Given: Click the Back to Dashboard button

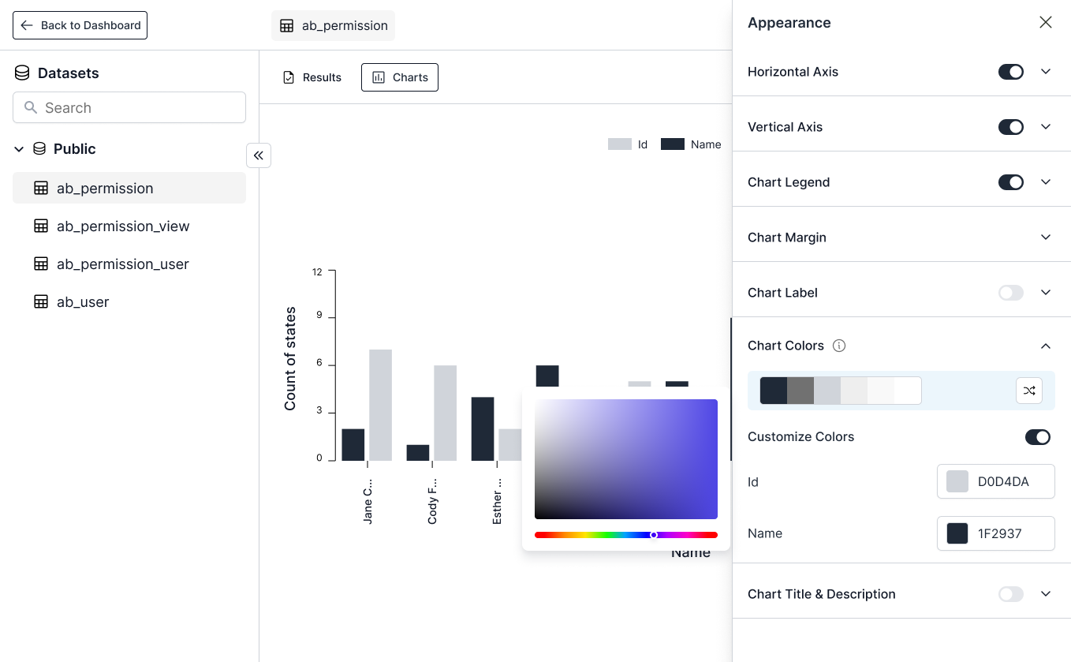Looking at the screenshot, I should point(80,25).
